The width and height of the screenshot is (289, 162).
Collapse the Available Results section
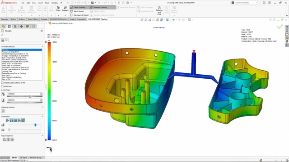[42, 47]
